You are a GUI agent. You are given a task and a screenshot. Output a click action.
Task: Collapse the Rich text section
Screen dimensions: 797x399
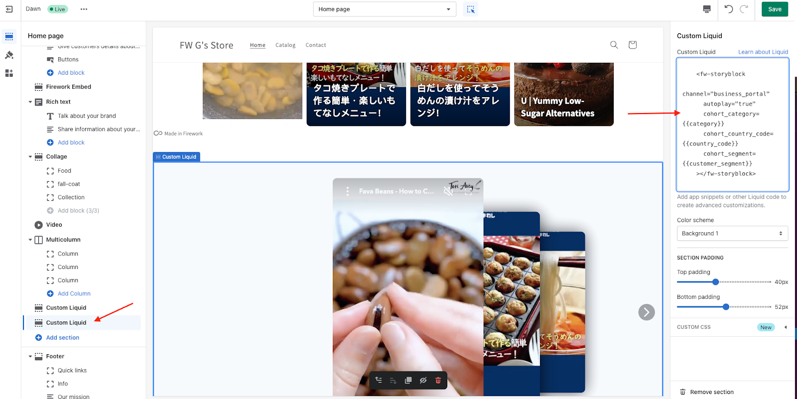coord(30,102)
